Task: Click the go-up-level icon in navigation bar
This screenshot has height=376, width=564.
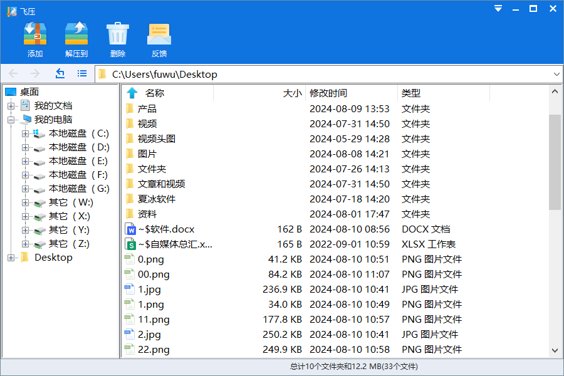Action: click(x=60, y=73)
